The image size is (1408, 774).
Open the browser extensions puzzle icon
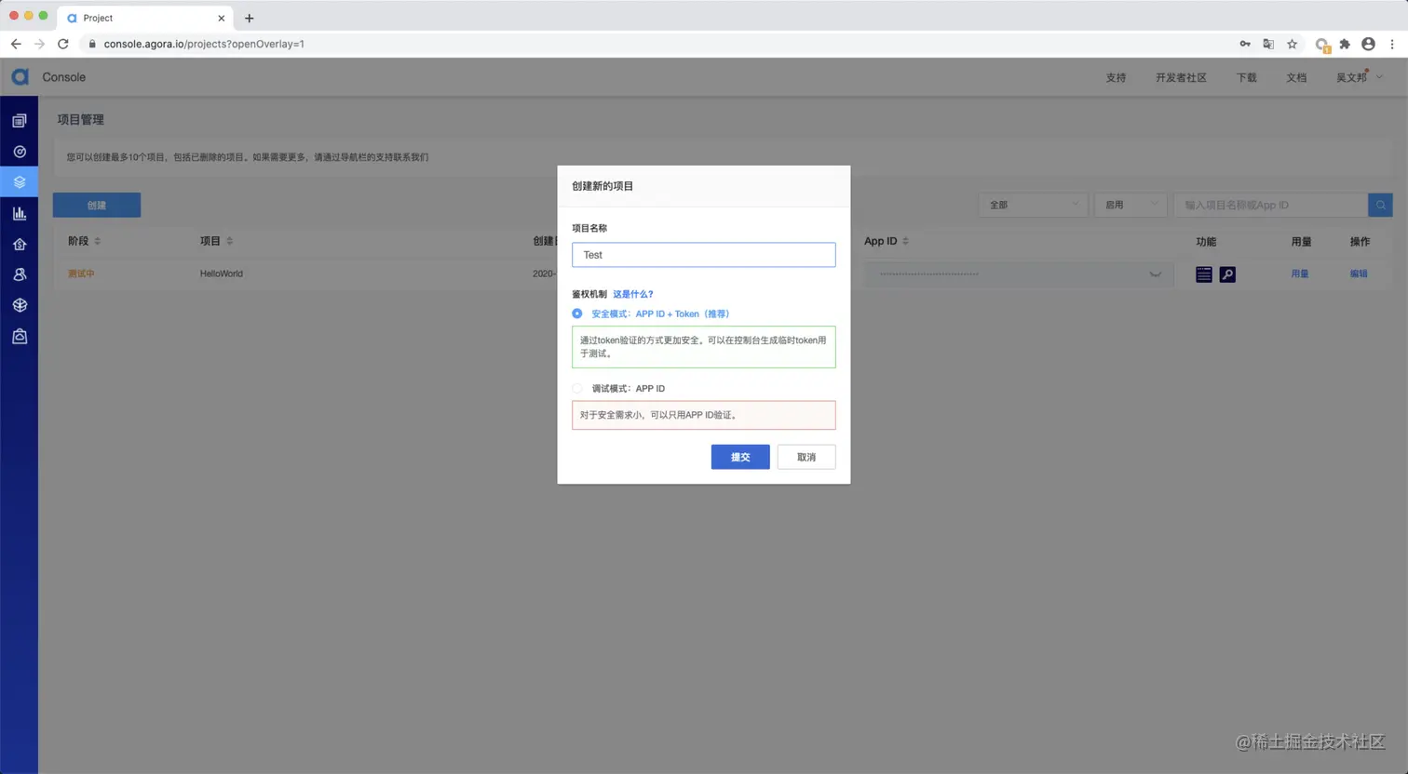point(1345,44)
